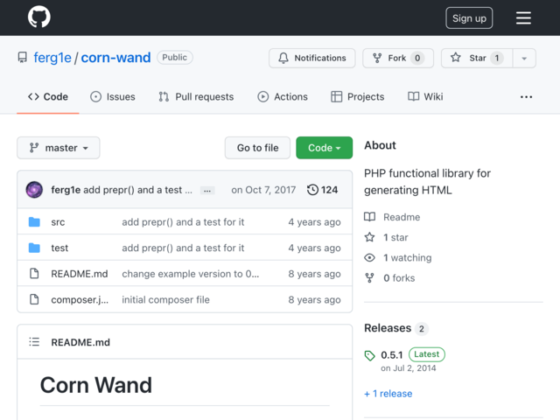Click the star count badge showing 1

pyautogui.click(x=496, y=58)
